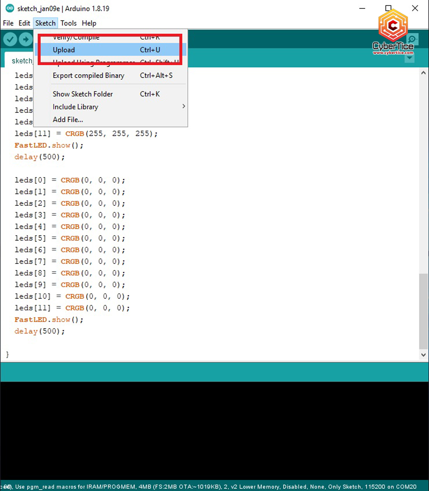
Task: Open the Tools menu
Action: point(68,23)
